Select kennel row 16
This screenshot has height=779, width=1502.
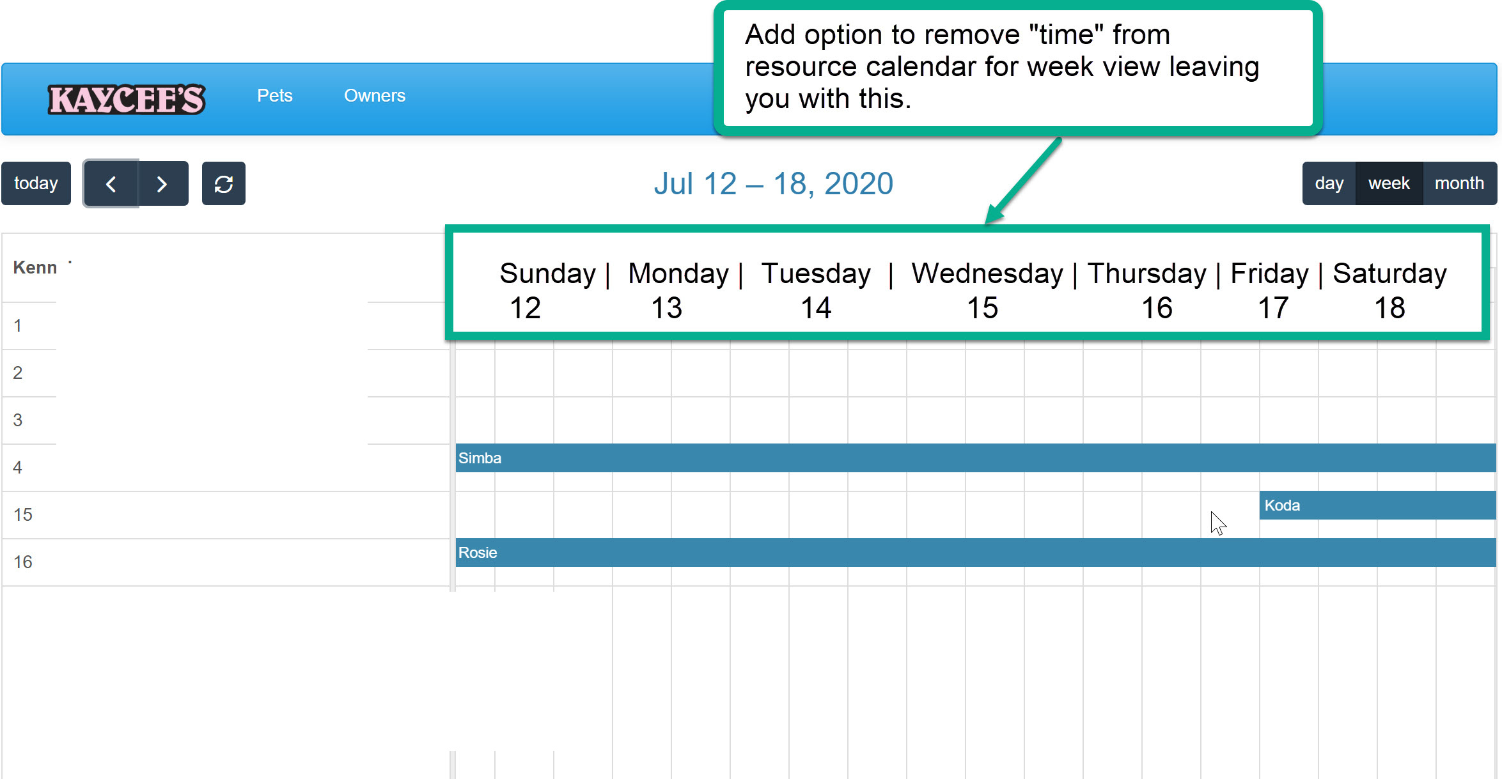[23, 562]
